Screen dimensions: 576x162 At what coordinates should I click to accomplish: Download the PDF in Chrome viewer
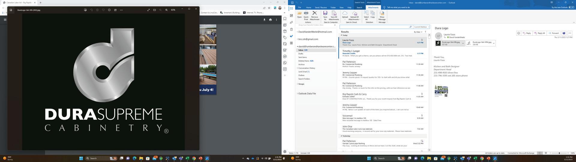tap(264, 20)
